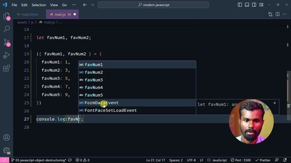Click the feedback icon in status bar
291x163 pixels.
tap(276, 160)
